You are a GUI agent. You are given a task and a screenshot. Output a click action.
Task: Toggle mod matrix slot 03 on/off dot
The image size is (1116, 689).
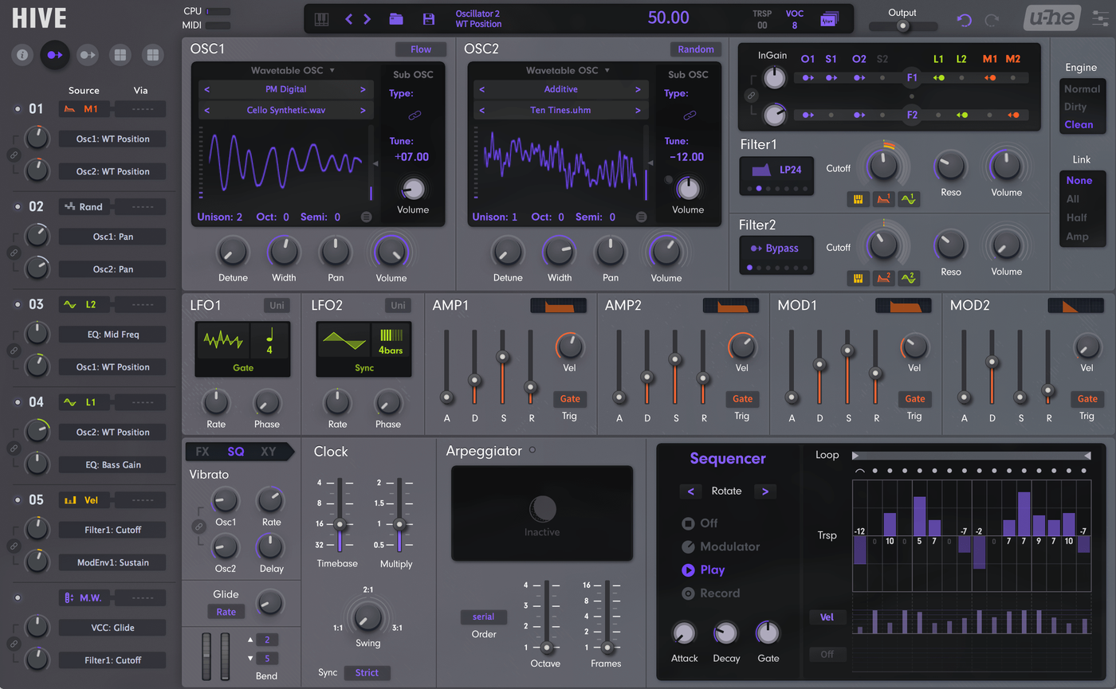[18, 304]
